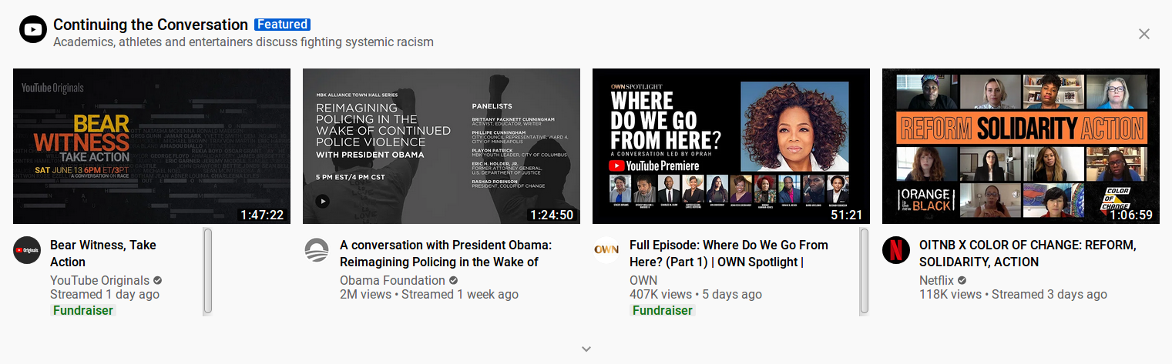Click the scrollbar beside the OWN Spotlight details
This screenshot has width=1172, height=364.
point(864,271)
